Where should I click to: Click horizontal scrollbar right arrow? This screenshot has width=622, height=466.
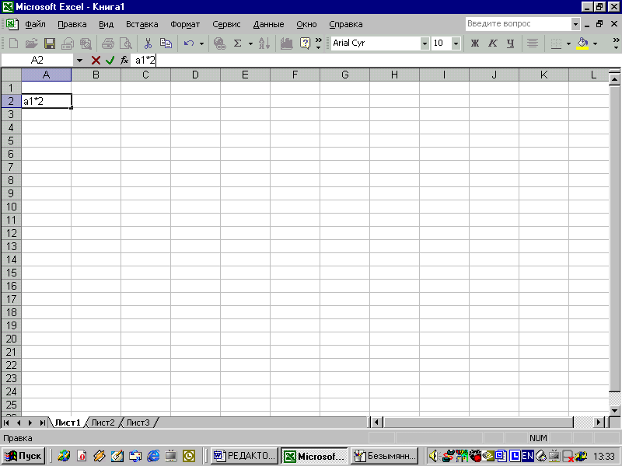pos(599,423)
